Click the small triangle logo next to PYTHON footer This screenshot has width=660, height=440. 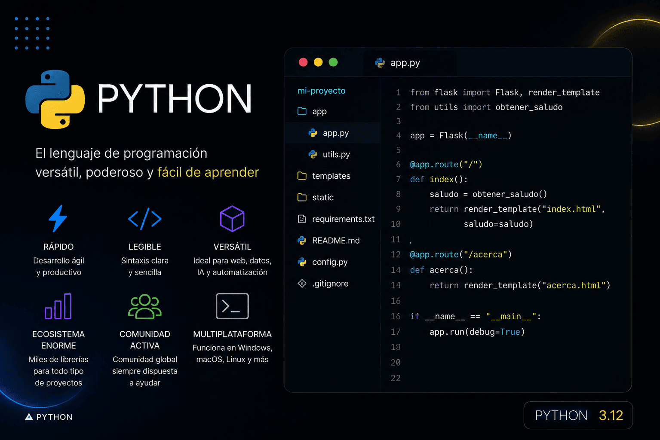[29, 417]
